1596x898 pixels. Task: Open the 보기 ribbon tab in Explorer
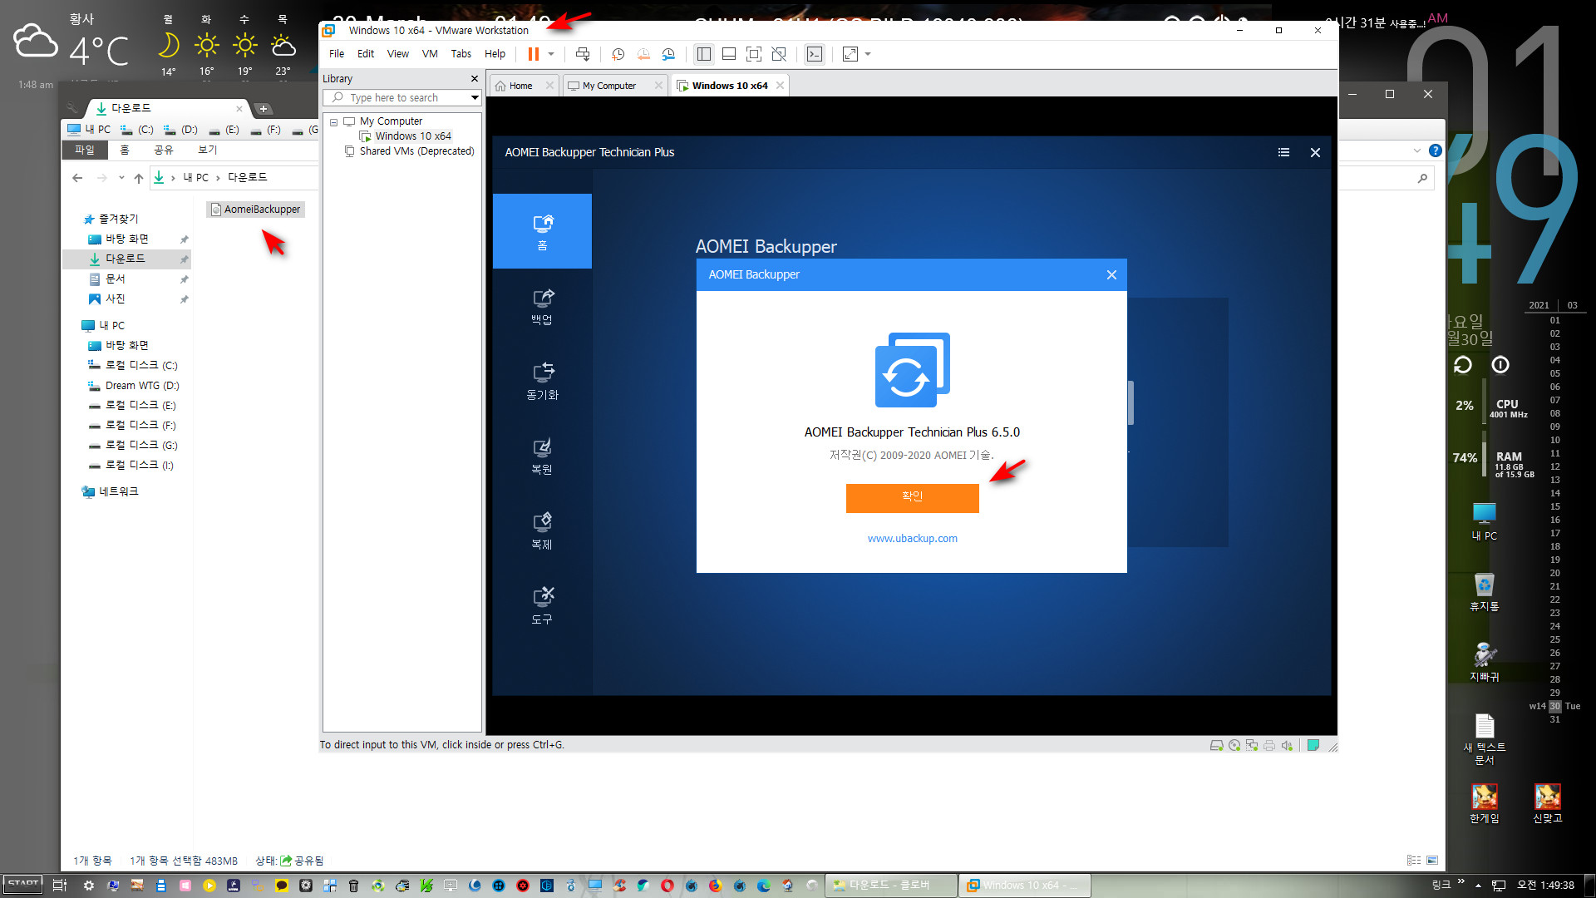208,150
